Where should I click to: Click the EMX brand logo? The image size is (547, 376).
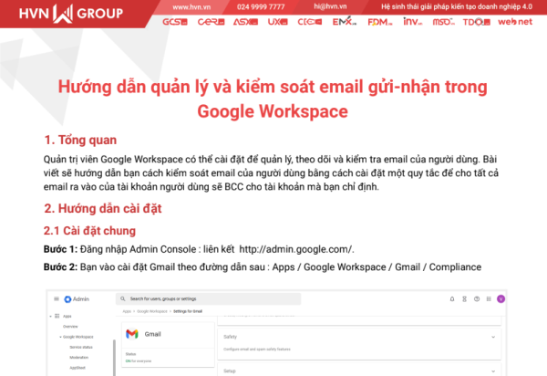point(345,21)
